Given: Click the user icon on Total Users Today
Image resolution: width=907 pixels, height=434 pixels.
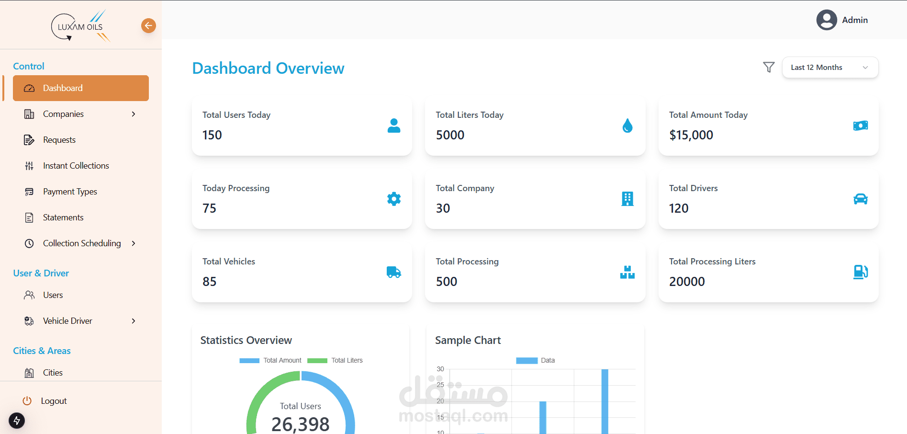Looking at the screenshot, I should (x=394, y=126).
